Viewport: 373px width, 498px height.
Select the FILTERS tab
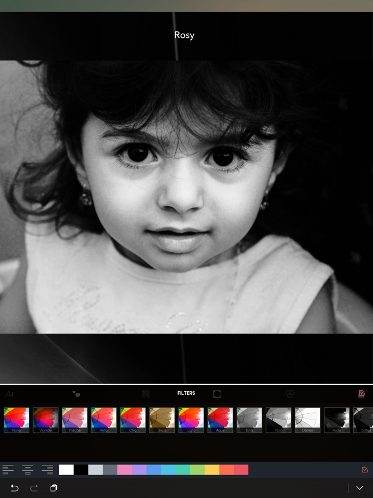[186, 393]
